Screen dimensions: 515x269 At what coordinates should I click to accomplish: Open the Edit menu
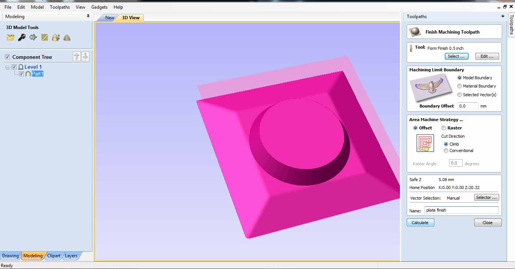pos(21,7)
